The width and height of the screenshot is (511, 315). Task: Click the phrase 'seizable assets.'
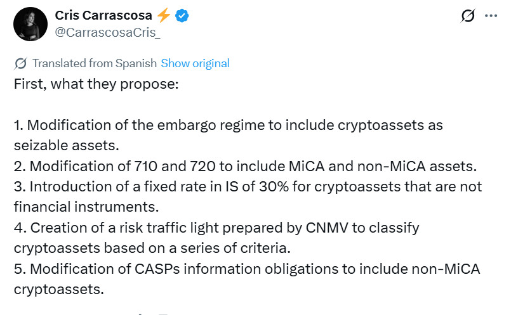click(67, 145)
